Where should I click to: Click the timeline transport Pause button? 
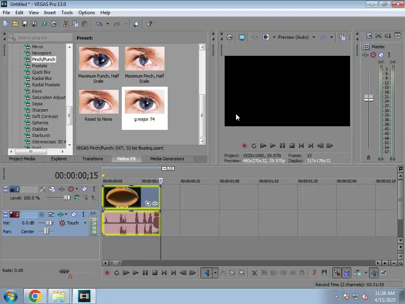[145, 273]
